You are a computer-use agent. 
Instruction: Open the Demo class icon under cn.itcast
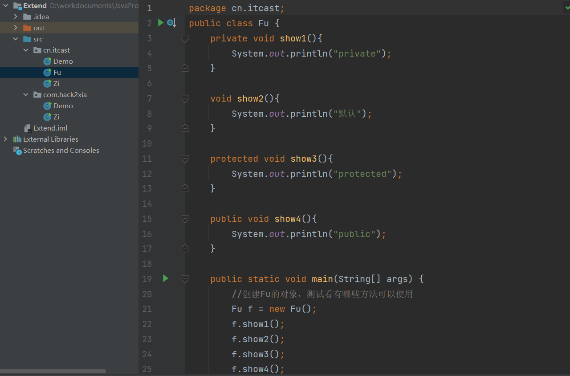click(x=47, y=61)
